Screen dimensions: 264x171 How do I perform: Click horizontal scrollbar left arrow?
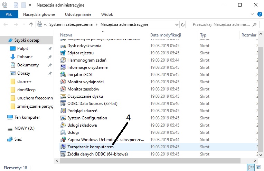point(57,161)
